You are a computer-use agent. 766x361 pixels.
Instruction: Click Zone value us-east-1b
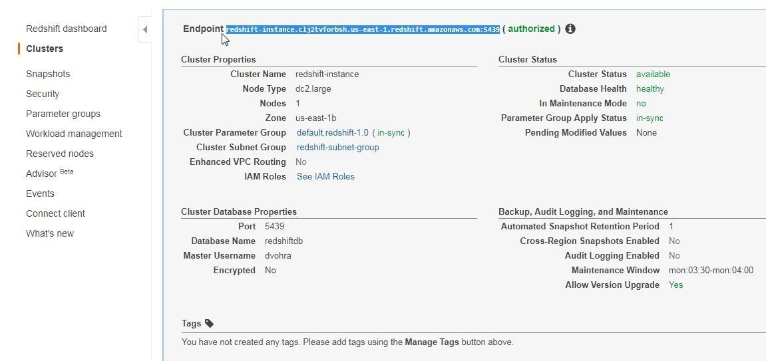click(316, 118)
